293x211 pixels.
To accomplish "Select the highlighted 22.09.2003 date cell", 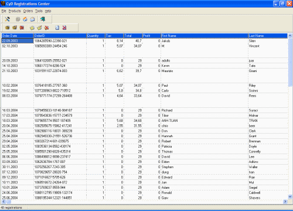I will pos(18,41).
